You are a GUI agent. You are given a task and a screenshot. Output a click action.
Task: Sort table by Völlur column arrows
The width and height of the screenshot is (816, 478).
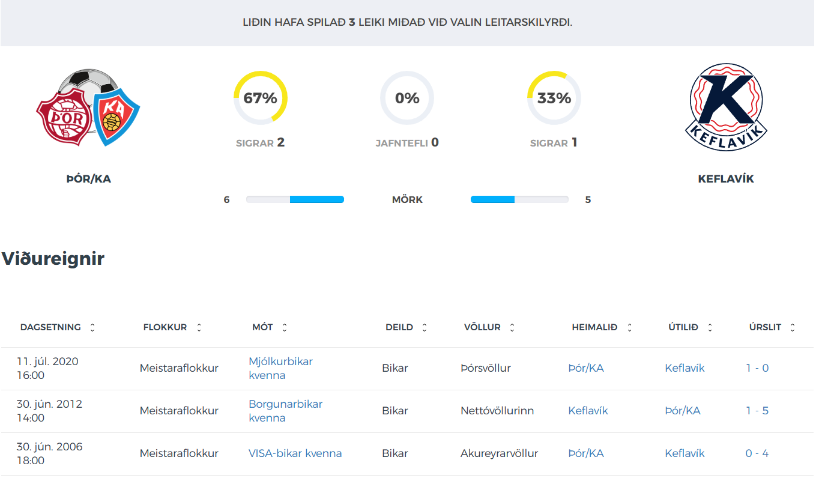pos(512,327)
